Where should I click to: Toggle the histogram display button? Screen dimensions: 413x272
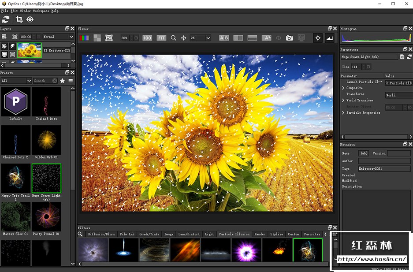tap(329, 38)
